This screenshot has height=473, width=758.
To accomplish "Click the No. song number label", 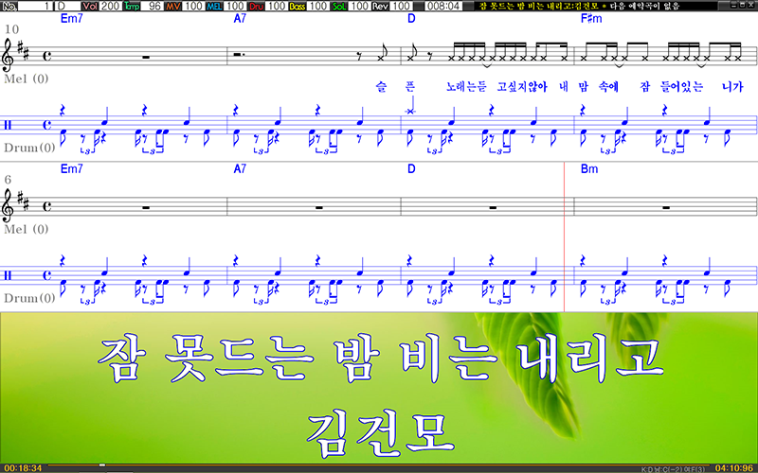I will 9,6.
